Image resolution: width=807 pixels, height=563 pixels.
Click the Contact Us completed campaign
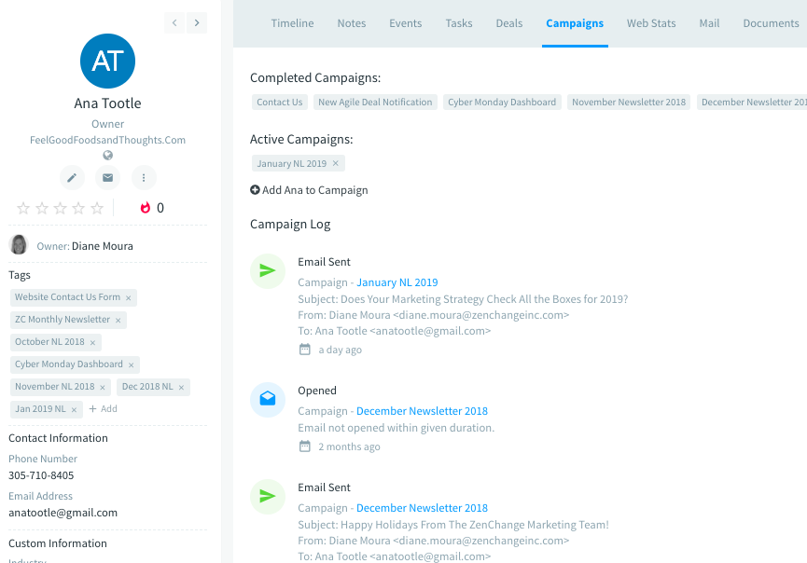click(280, 102)
